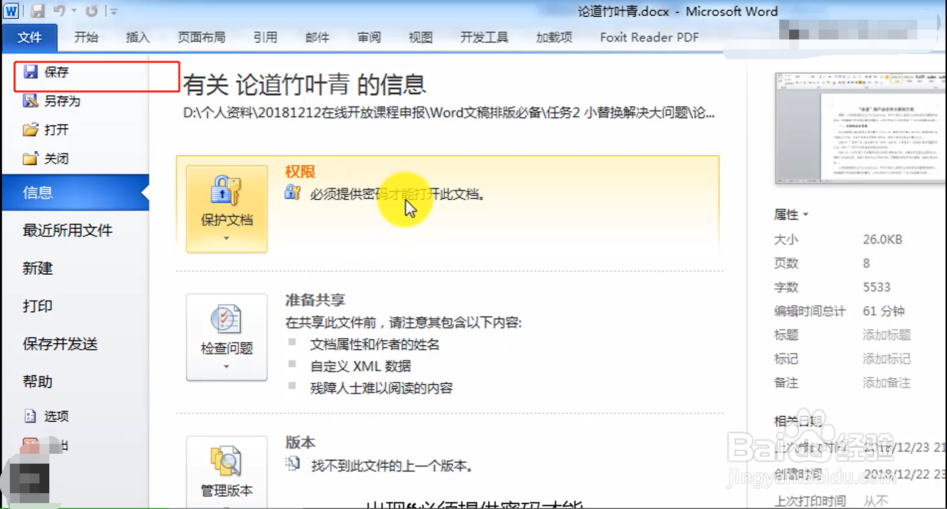Click the 管理版本 document icon
The height and width of the screenshot is (509, 947).
point(226,461)
